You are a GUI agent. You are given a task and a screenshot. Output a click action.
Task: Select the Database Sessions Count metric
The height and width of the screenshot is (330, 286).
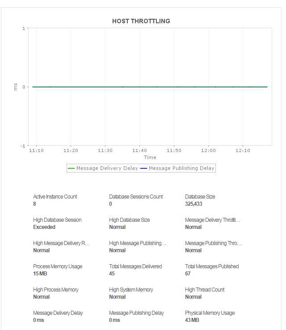[136, 197]
